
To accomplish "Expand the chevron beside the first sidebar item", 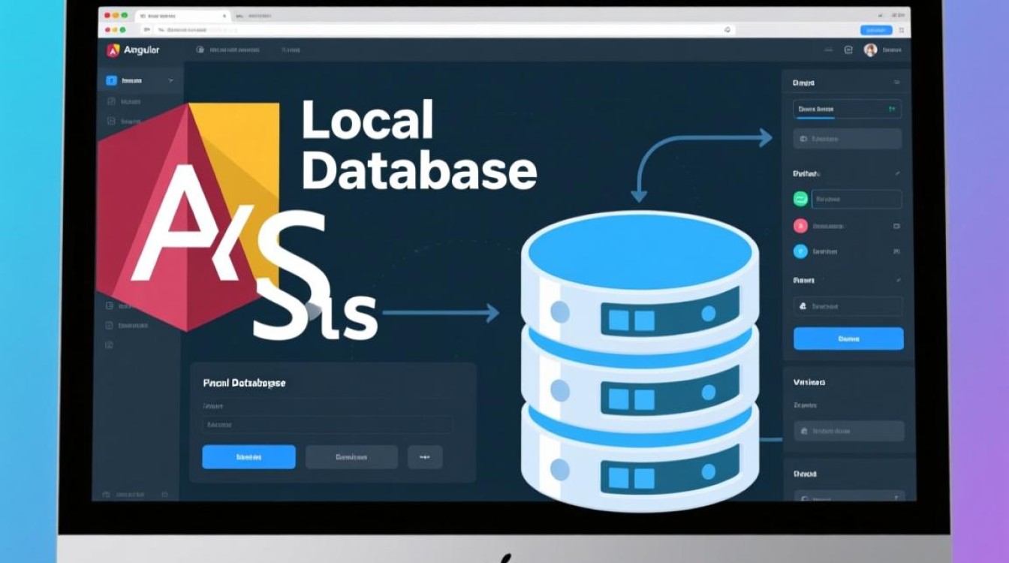I will (x=171, y=80).
